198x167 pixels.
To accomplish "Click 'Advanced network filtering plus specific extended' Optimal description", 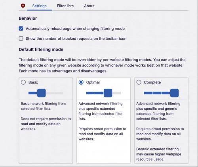I will [101, 111].
